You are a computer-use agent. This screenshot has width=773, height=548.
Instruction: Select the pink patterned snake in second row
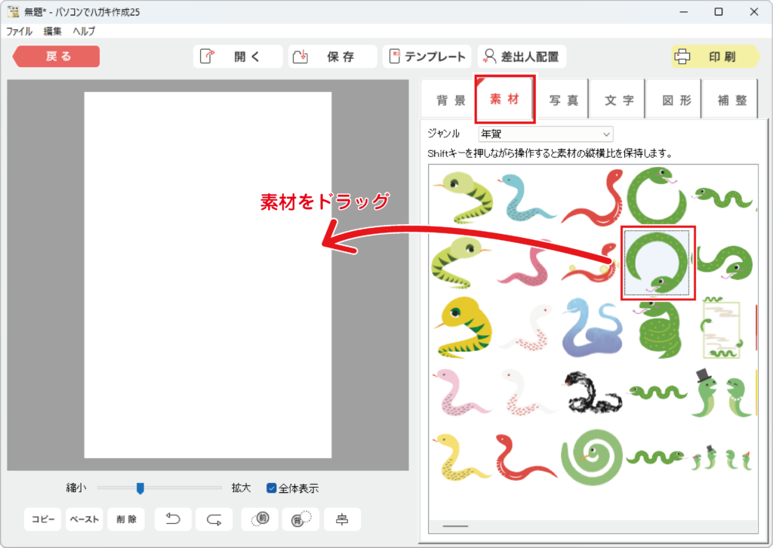(526, 263)
